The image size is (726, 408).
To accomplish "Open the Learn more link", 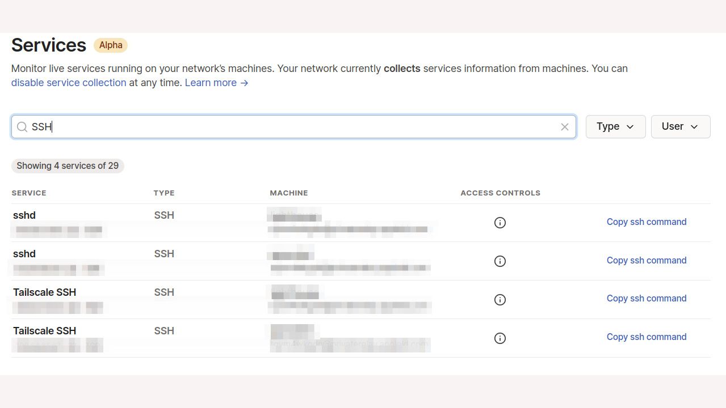I will (216, 83).
